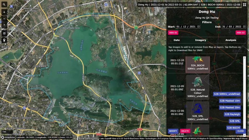249x140 pixels.
Task: Click the Wuhan University of Technology label
Action: (x=31, y=9)
